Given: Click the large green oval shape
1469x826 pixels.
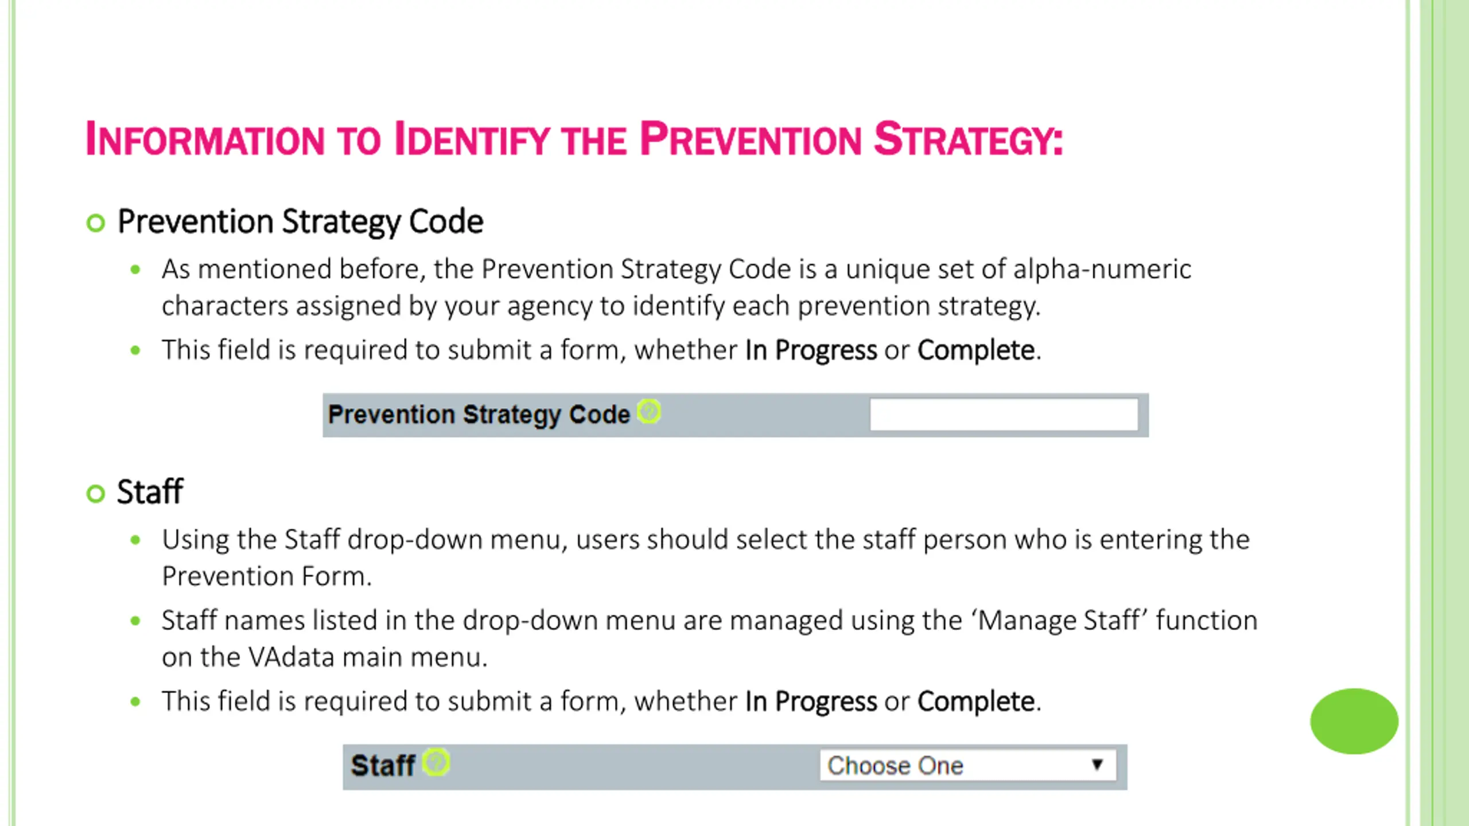Looking at the screenshot, I should coord(1354,721).
